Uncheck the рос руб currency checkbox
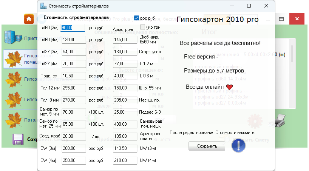The width and height of the screenshot is (309, 171). click(136, 18)
